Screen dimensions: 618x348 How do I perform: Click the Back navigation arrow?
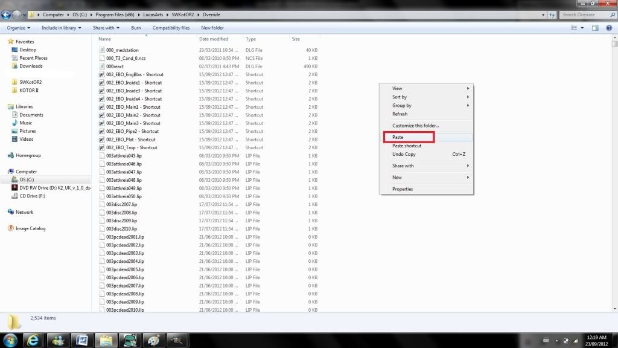pos(7,14)
